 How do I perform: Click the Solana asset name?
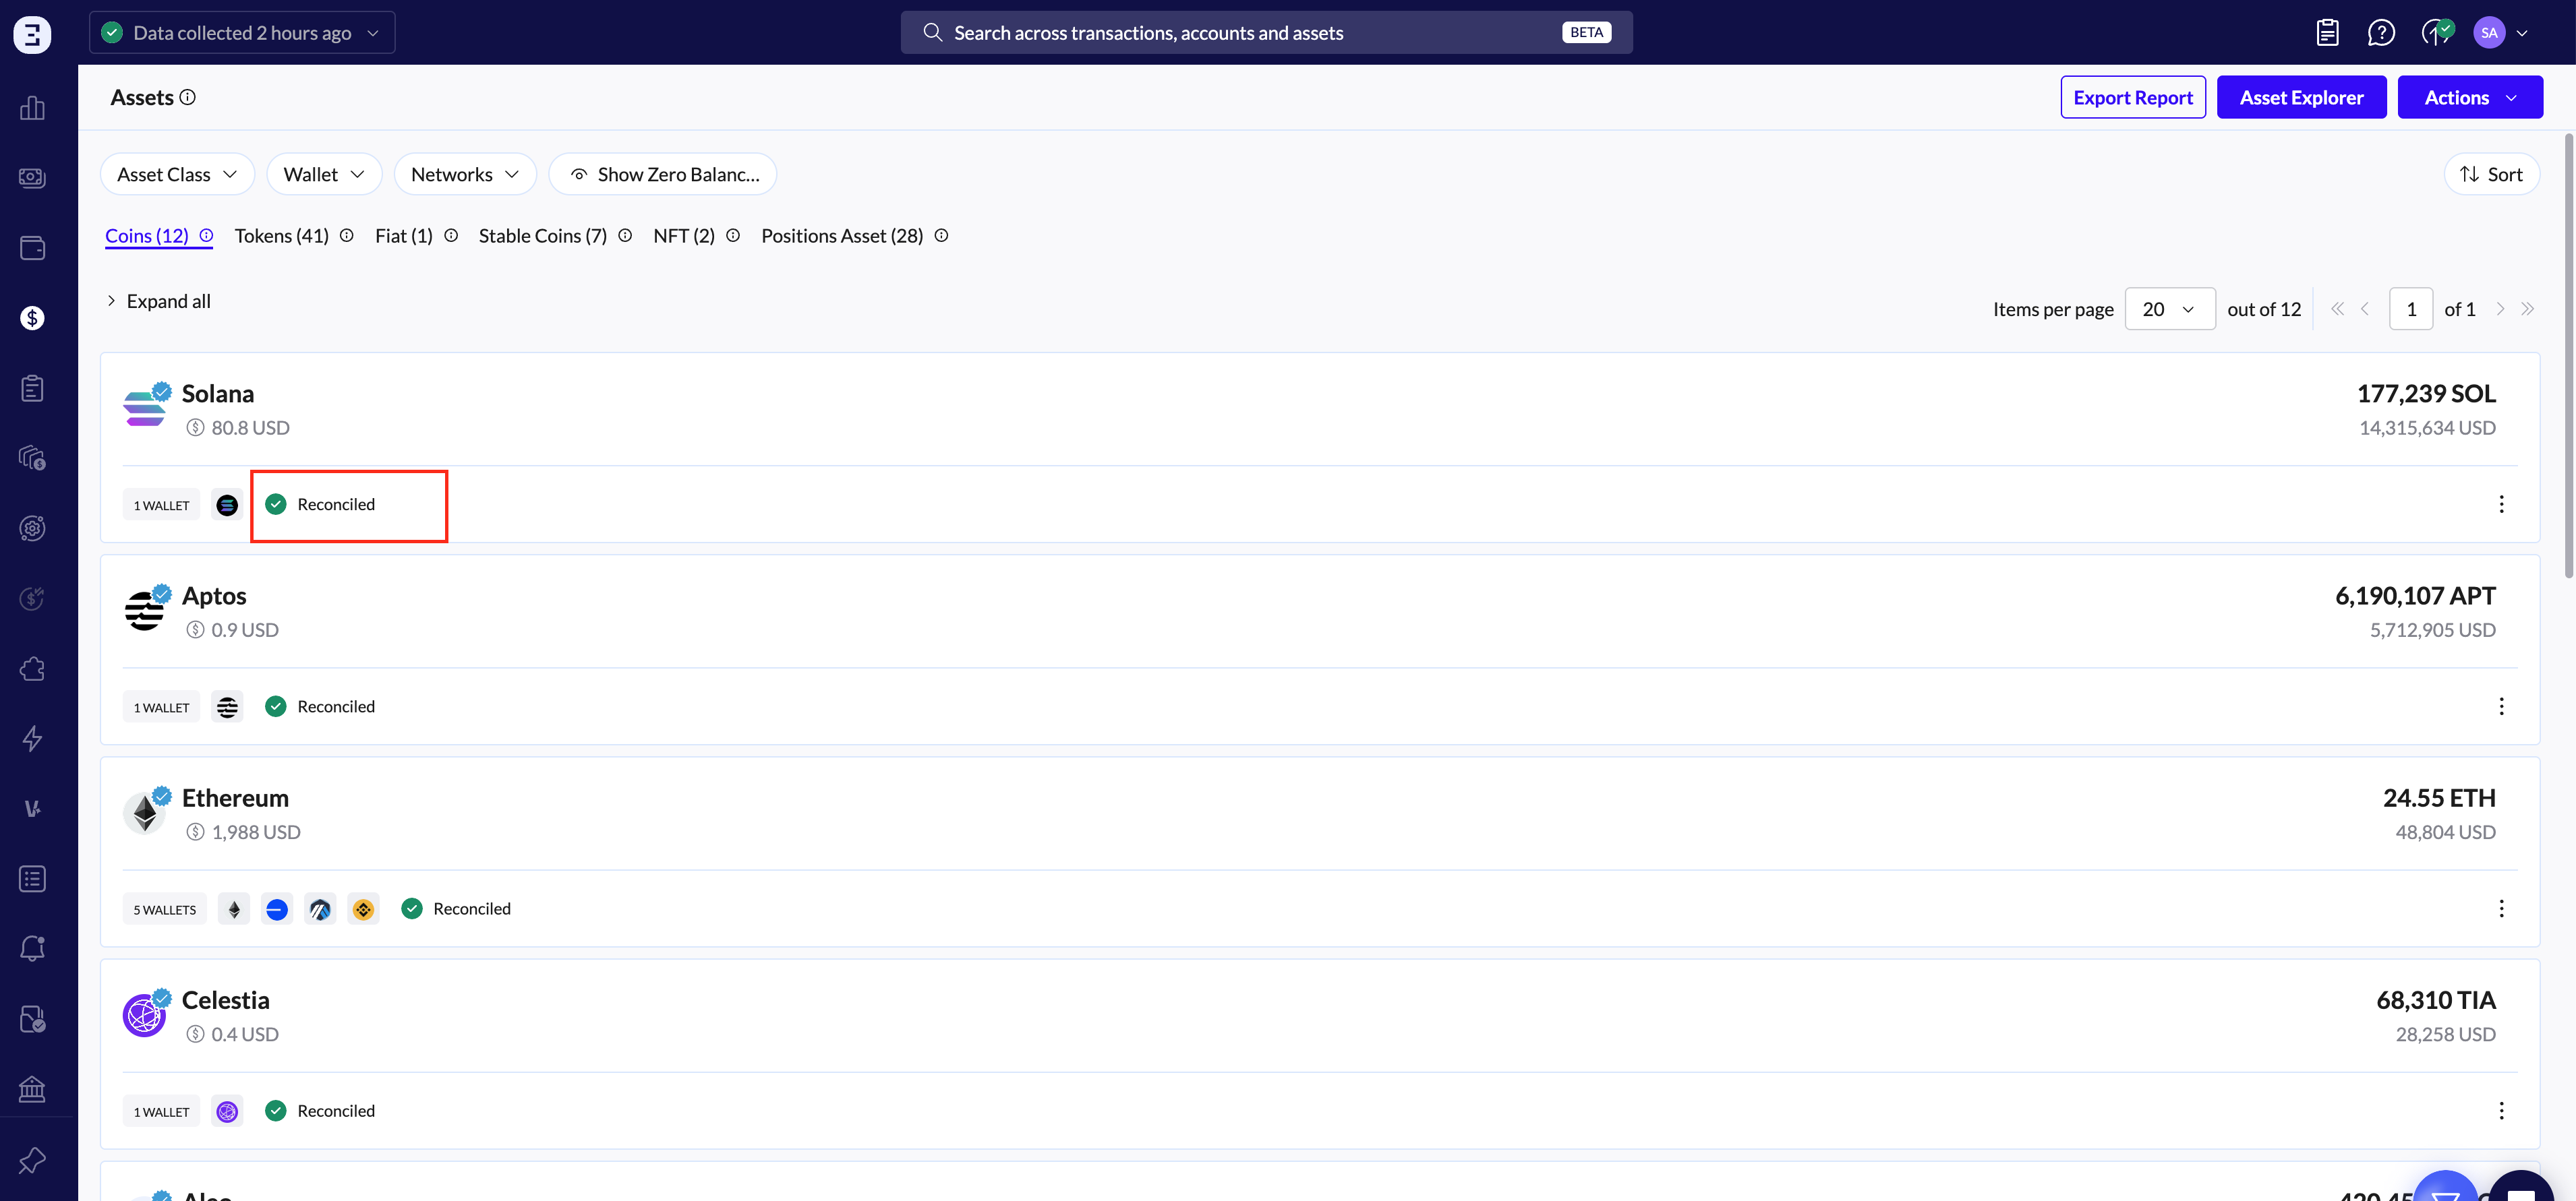coord(218,394)
